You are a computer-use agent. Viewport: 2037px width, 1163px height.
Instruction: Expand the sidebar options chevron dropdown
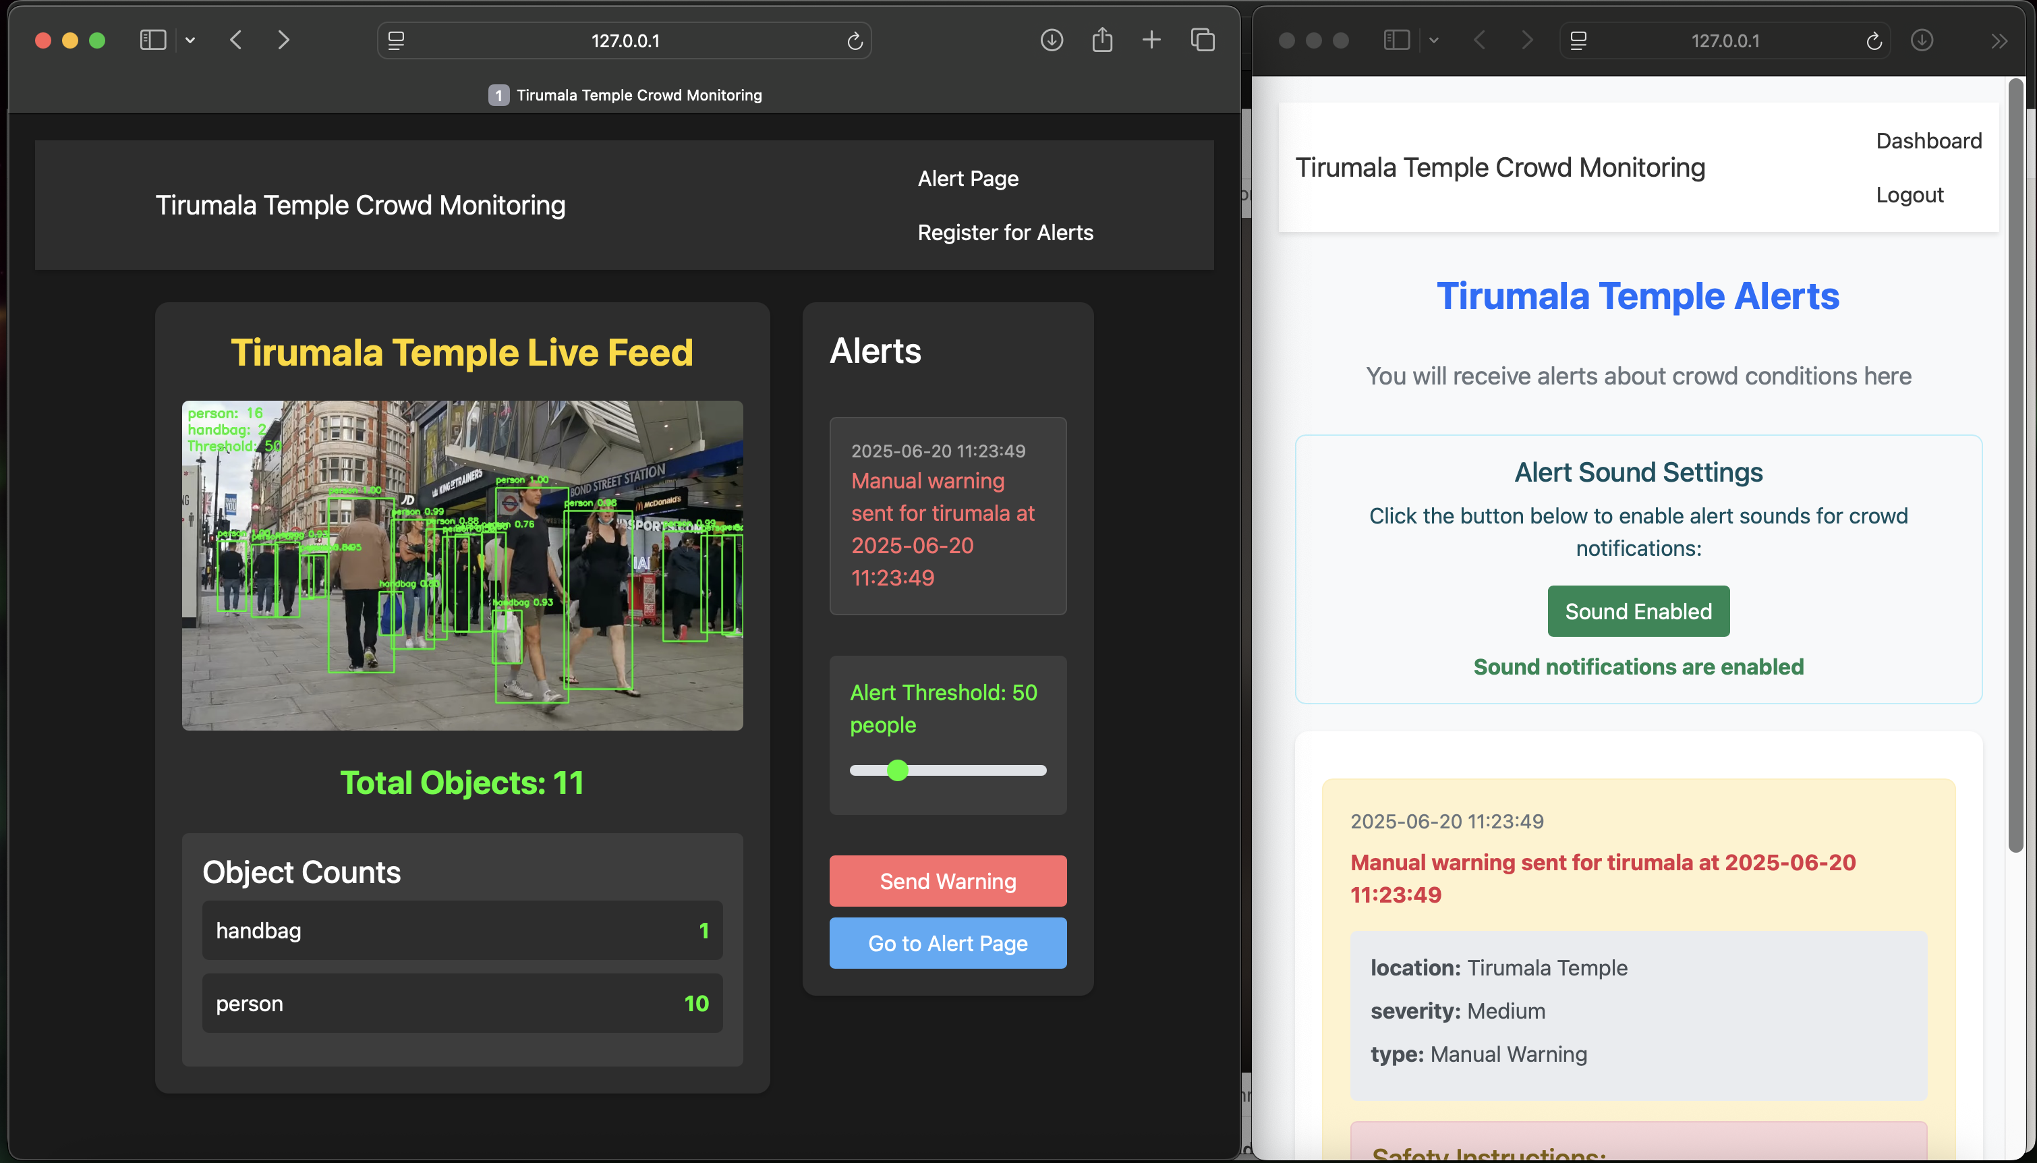coord(190,40)
